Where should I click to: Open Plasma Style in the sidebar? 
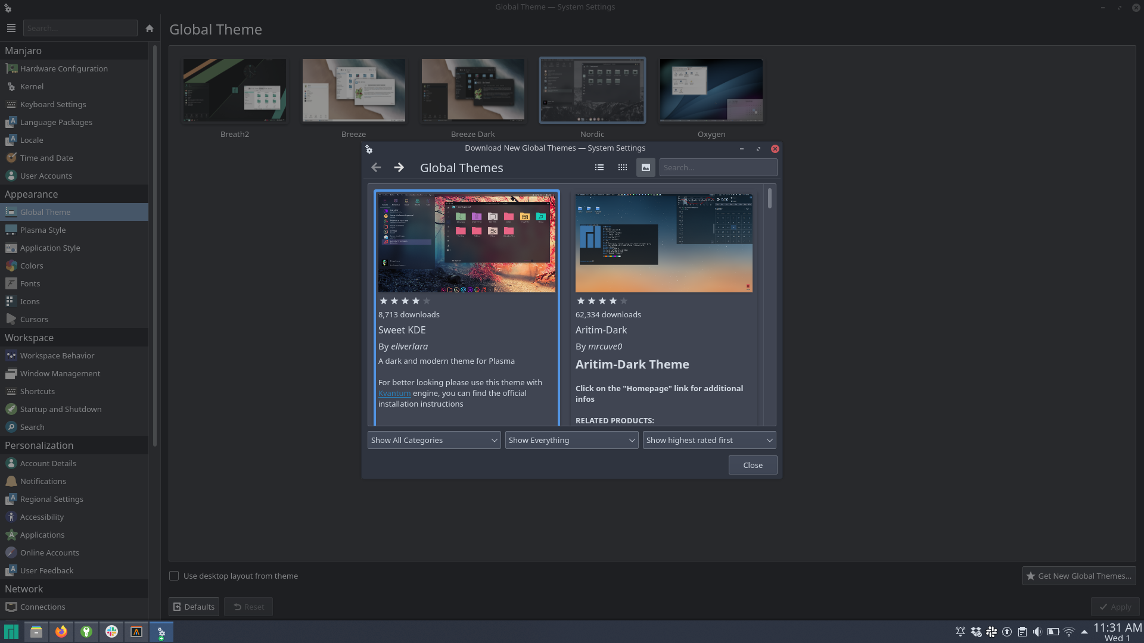click(x=43, y=230)
